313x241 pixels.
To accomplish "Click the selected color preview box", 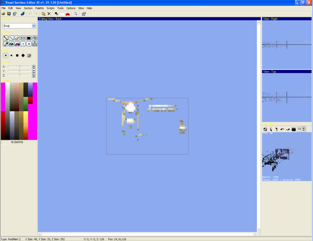I will coord(5,142).
